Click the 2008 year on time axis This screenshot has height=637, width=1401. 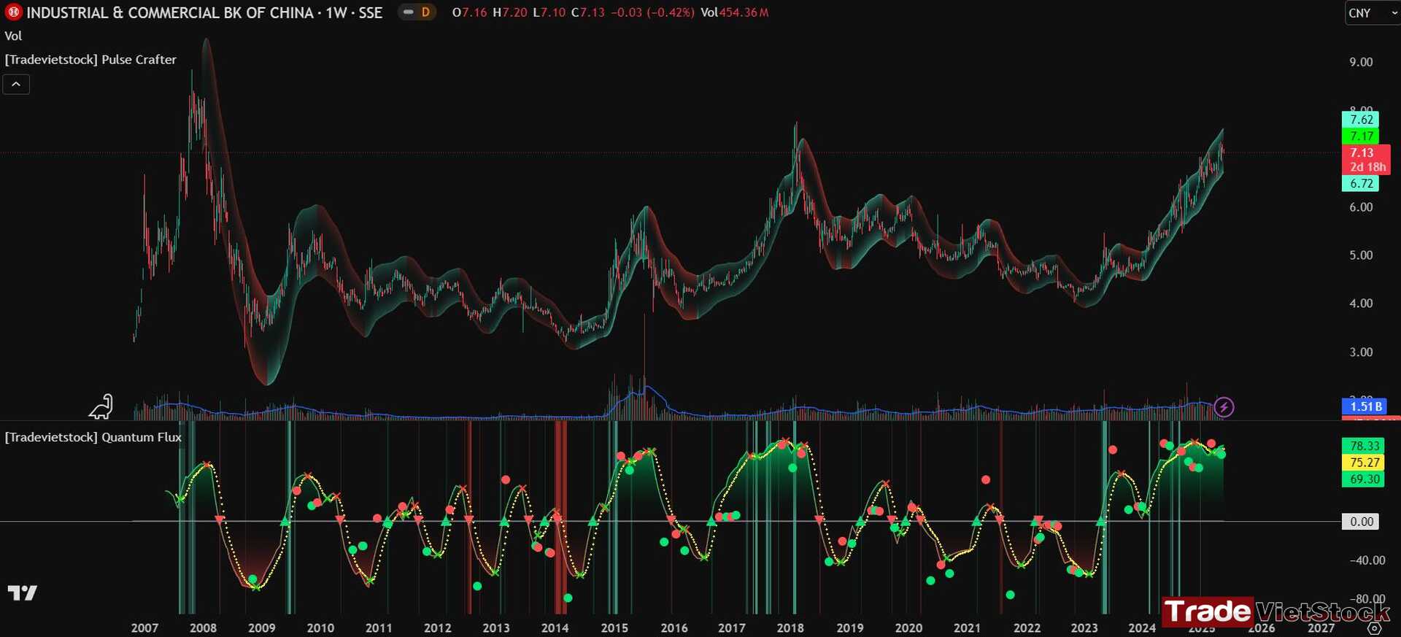203,628
